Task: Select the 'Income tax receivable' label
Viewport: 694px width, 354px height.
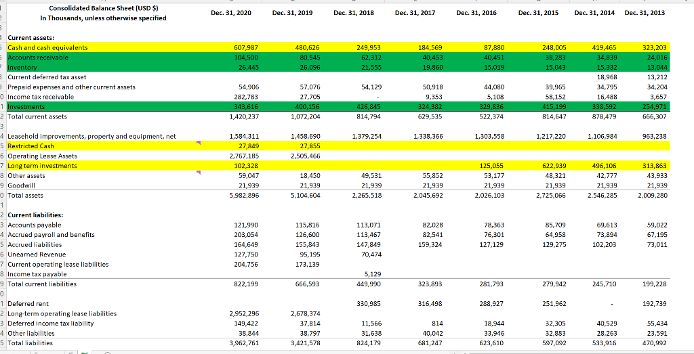Action: click(41, 96)
